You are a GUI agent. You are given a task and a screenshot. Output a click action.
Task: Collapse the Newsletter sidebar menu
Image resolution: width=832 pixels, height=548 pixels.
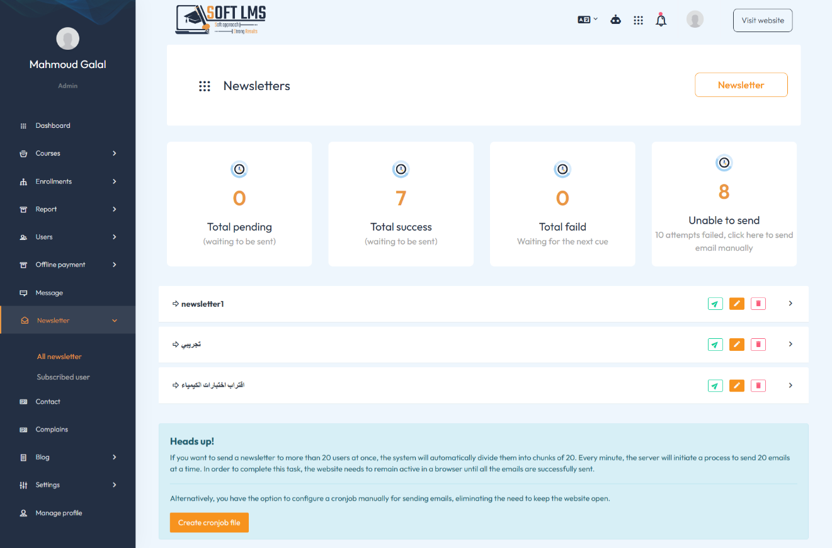(67, 320)
